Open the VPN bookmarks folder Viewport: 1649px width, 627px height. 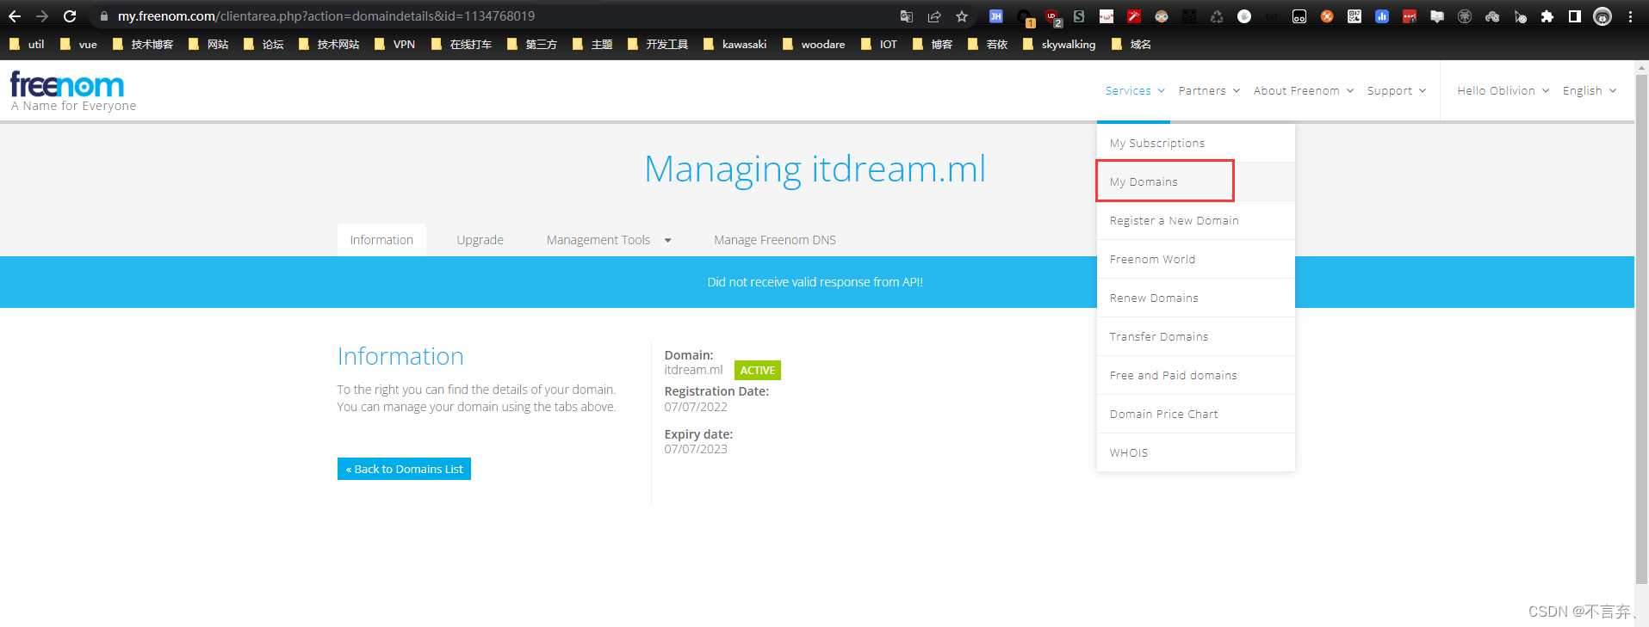tap(394, 44)
